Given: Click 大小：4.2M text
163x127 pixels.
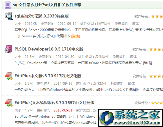Looking at the screenshot, I should coord(23,110).
